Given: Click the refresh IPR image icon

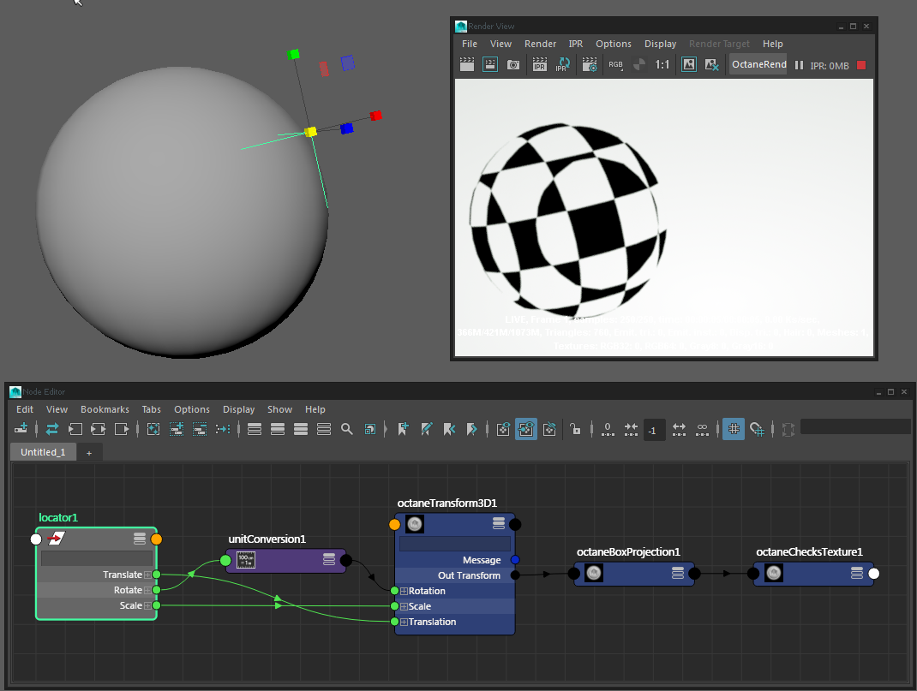Looking at the screenshot, I should 563,64.
